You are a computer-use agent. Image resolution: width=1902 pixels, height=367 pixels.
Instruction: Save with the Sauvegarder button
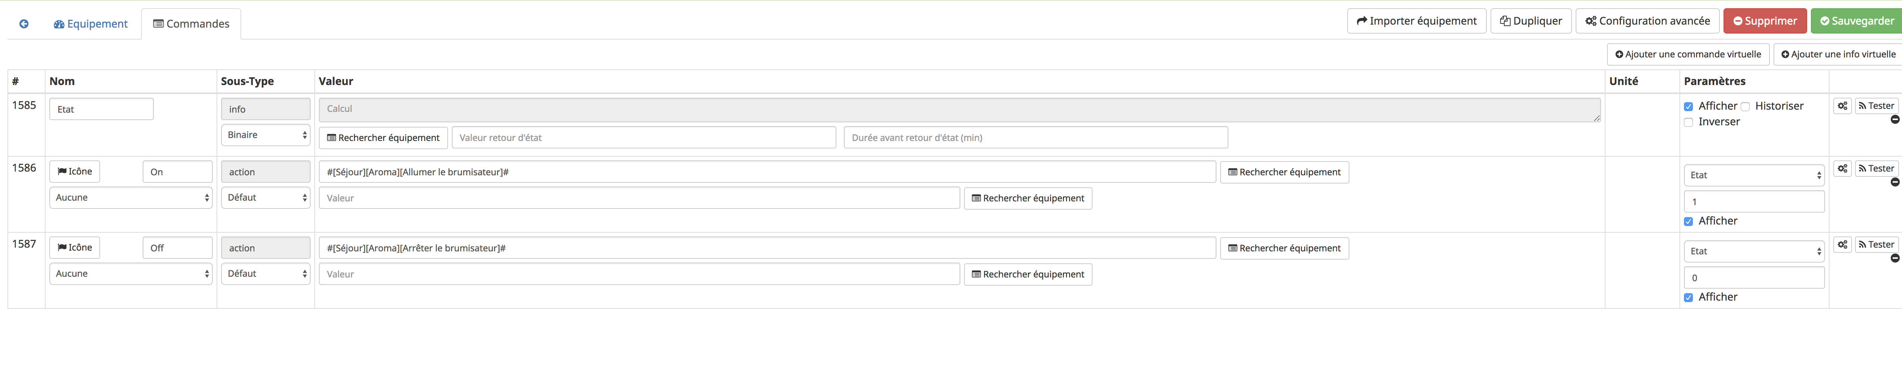pos(1856,21)
